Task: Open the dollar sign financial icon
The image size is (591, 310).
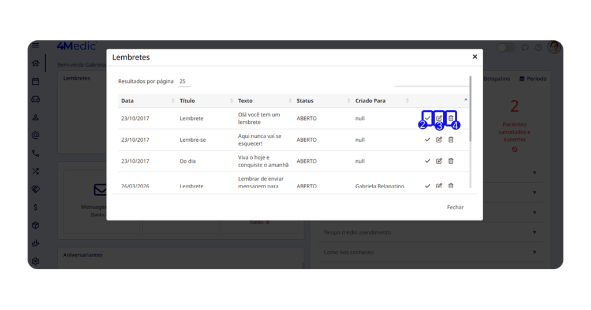Action: point(36,207)
